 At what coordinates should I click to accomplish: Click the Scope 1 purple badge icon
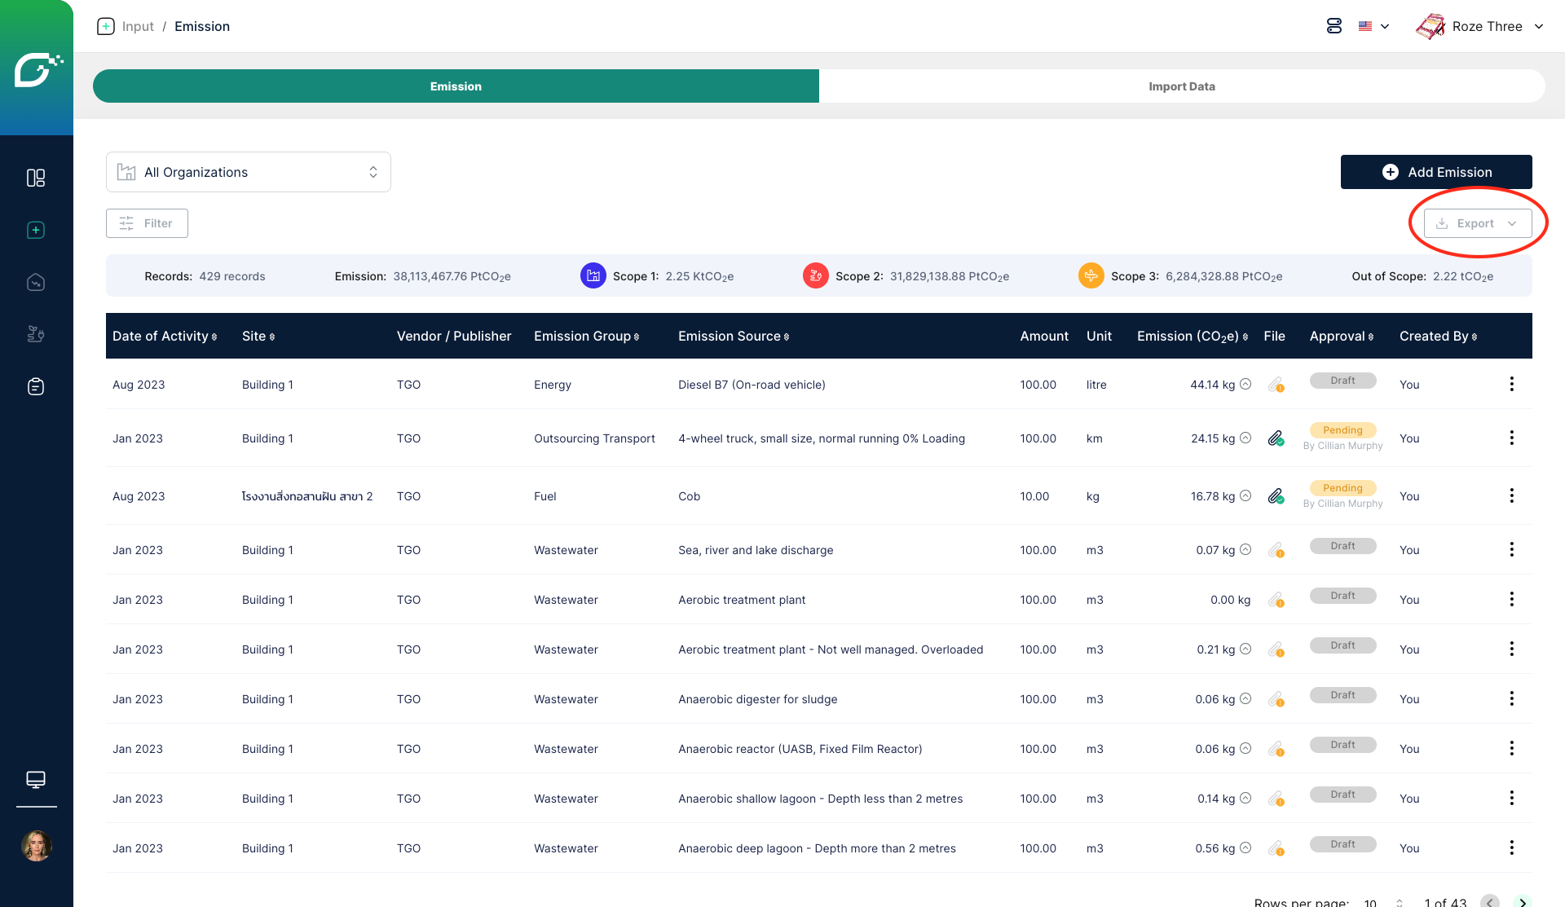(593, 276)
